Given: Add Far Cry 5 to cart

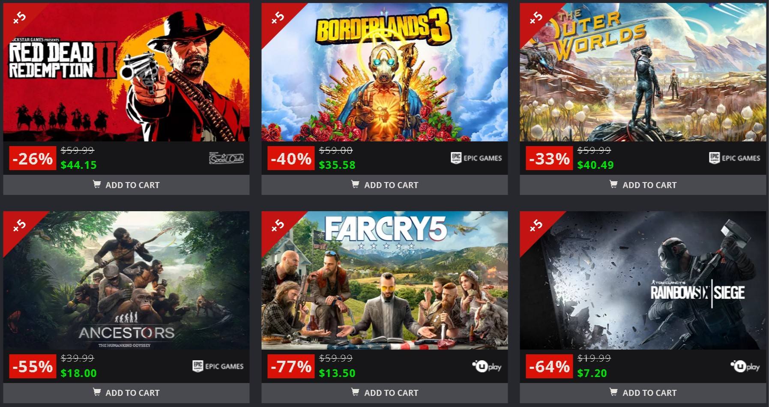Looking at the screenshot, I should click(385, 392).
